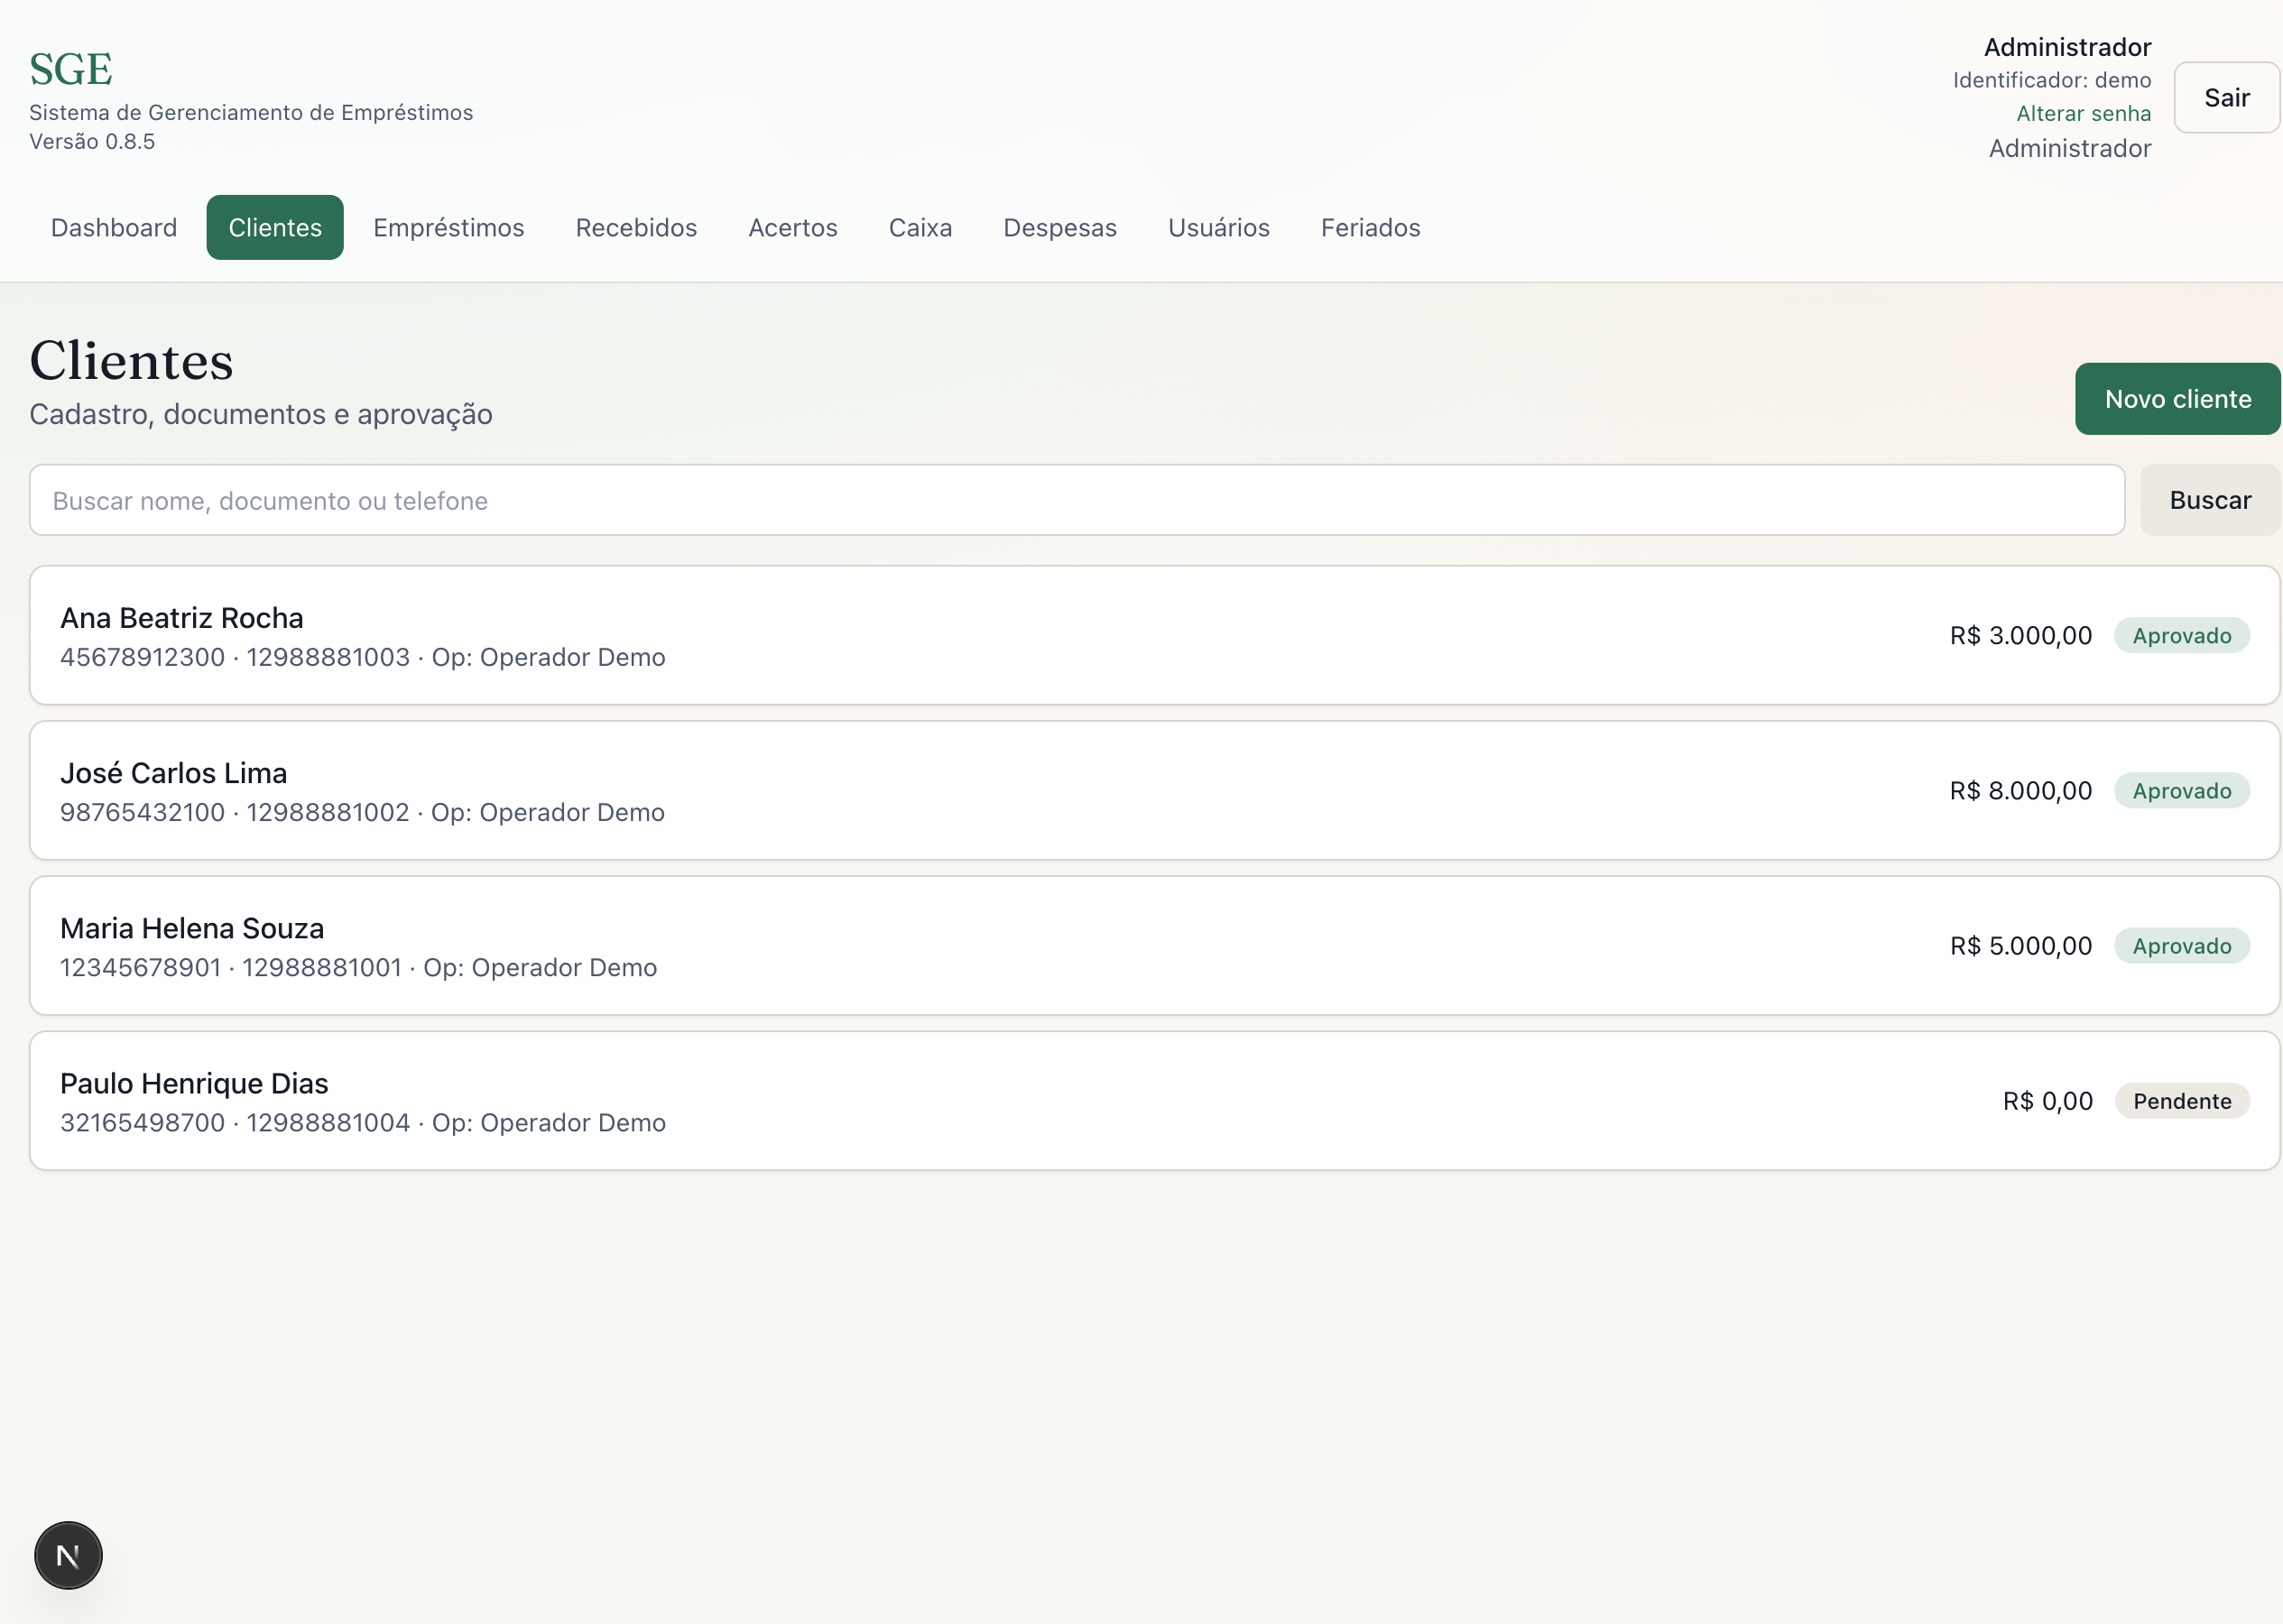Click the Aprovado badge for Maria Helena Souza
The width and height of the screenshot is (2283, 1624).
[2182, 945]
